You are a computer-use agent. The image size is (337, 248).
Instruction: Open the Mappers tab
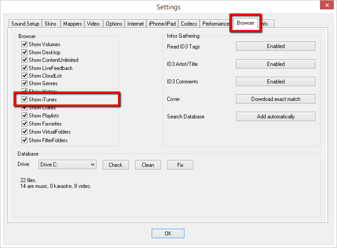coord(72,24)
